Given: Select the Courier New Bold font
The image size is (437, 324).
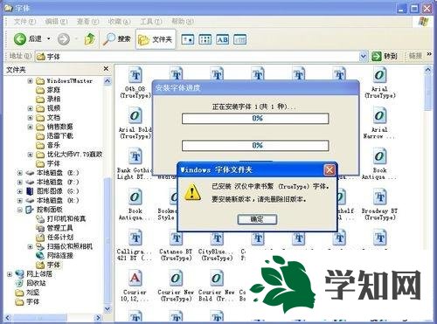Looking at the screenshot, I should tap(217, 286).
